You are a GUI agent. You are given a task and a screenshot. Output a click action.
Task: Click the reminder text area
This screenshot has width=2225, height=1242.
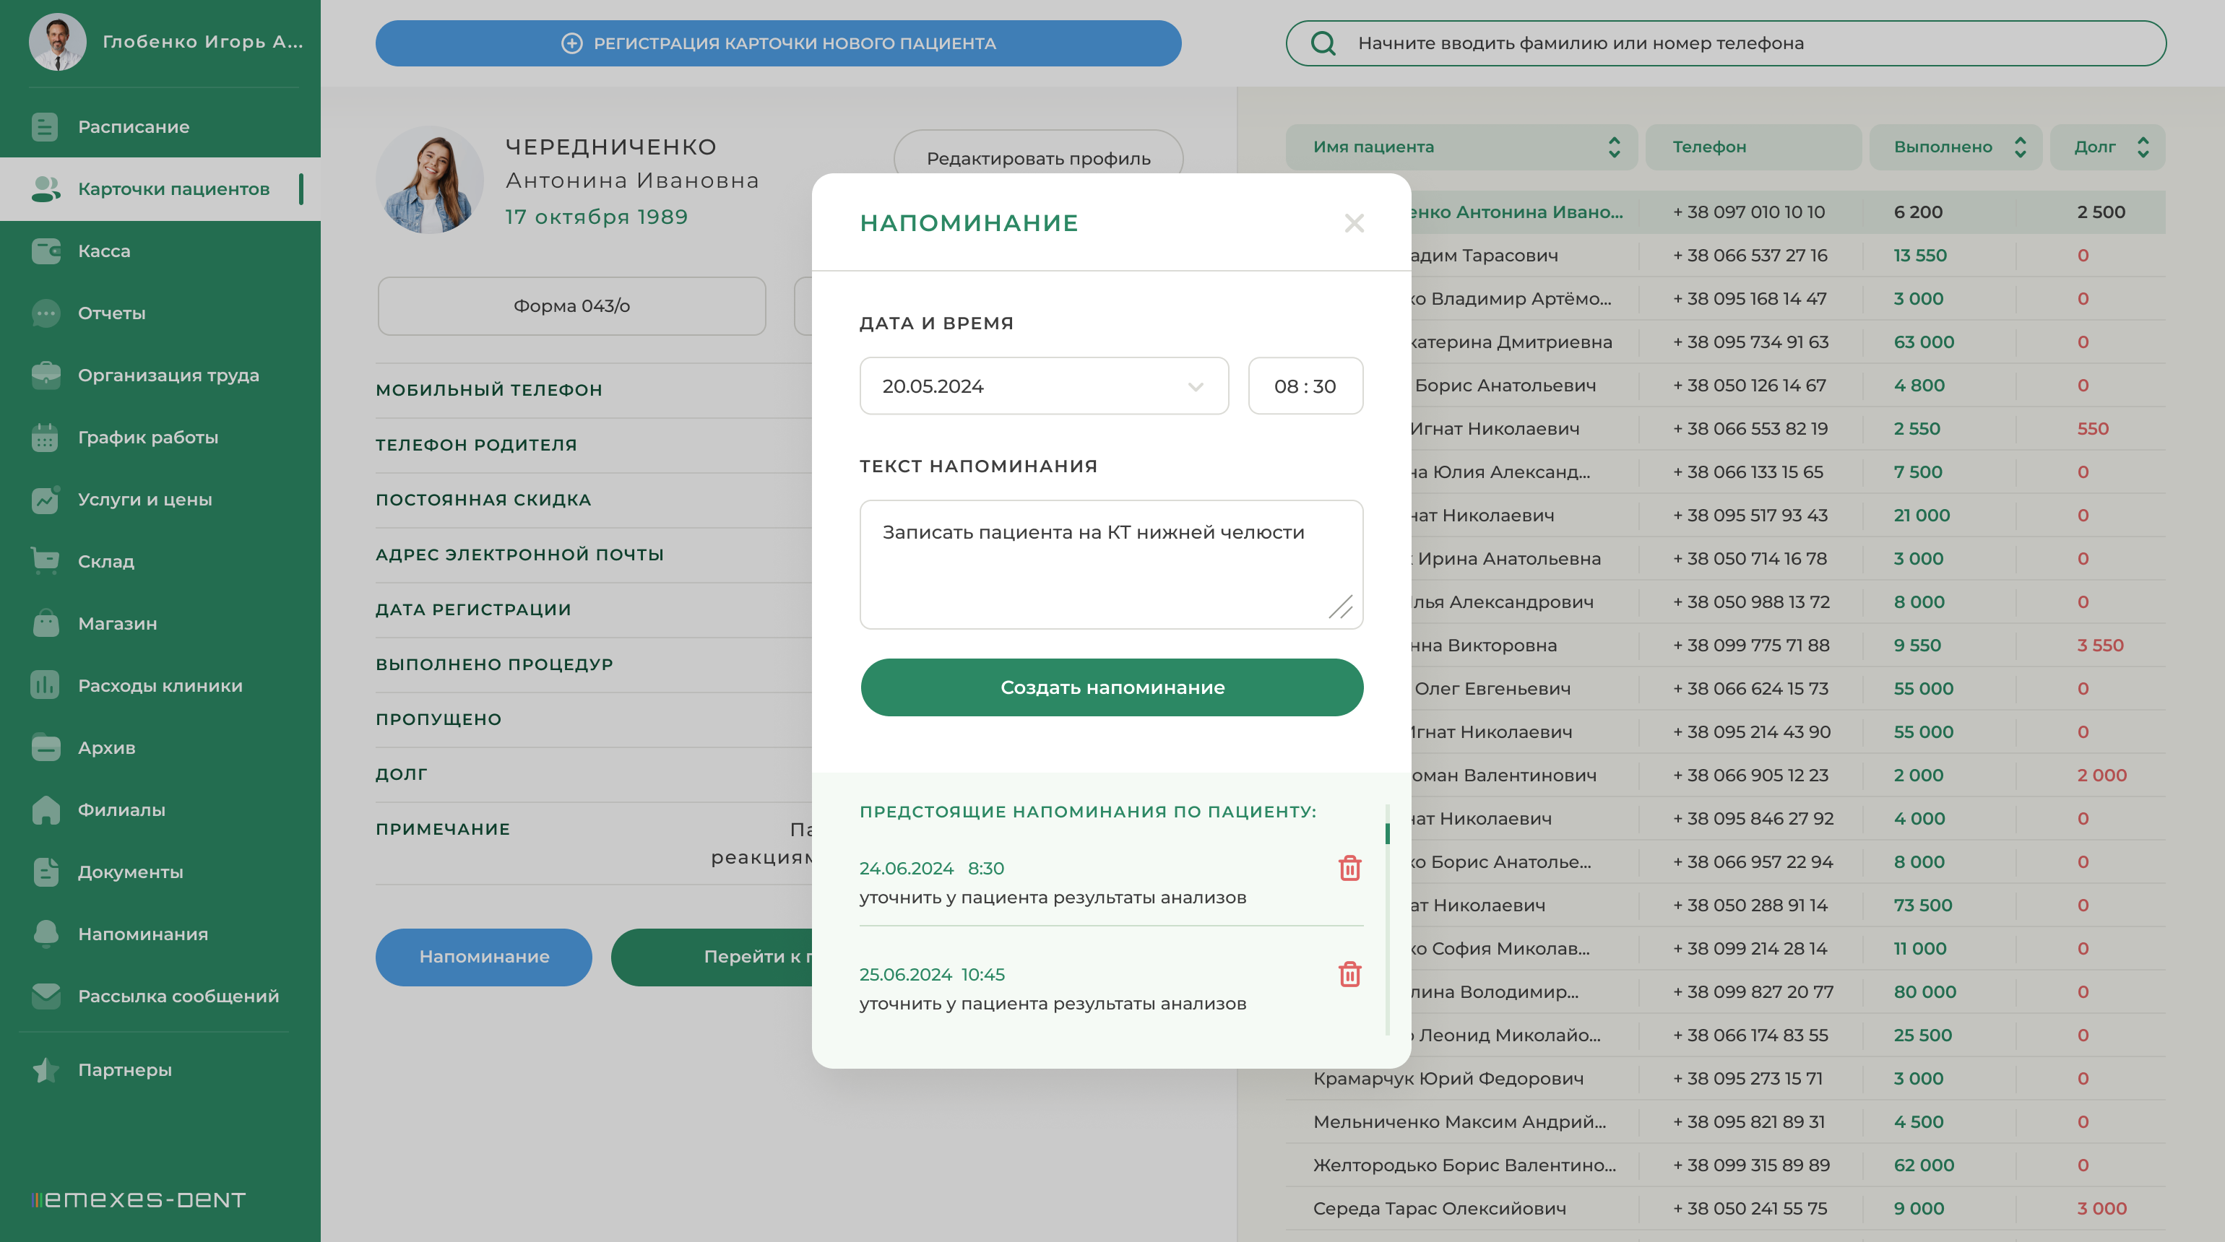[x=1112, y=565]
